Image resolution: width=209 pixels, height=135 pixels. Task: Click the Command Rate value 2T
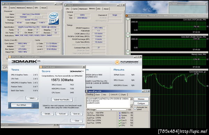pos(99,48)
